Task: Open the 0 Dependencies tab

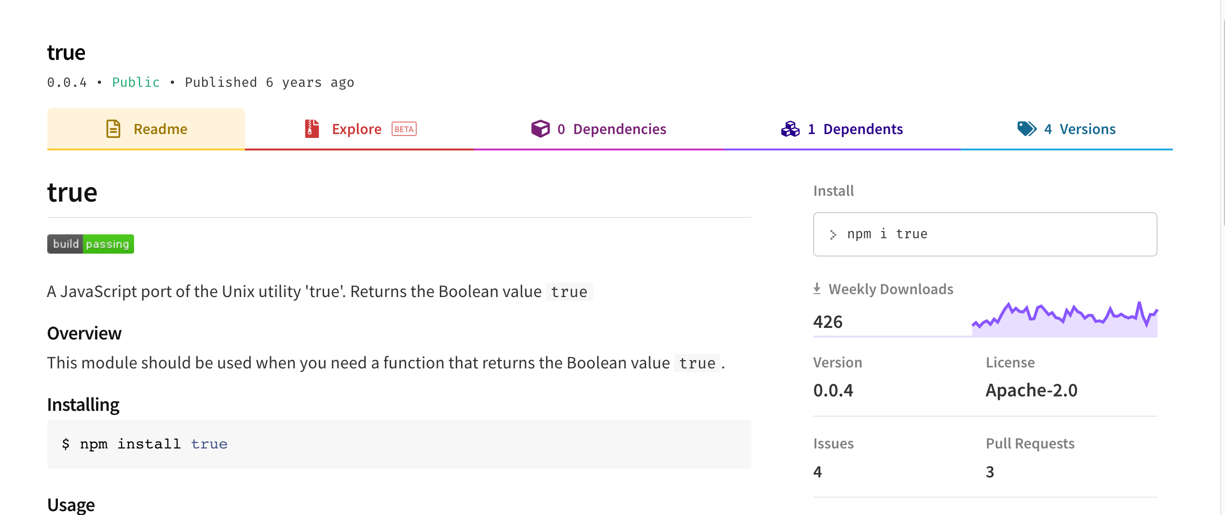Action: click(612, 129)
